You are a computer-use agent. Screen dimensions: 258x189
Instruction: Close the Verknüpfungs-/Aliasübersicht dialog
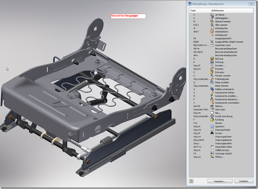[251, 4]
